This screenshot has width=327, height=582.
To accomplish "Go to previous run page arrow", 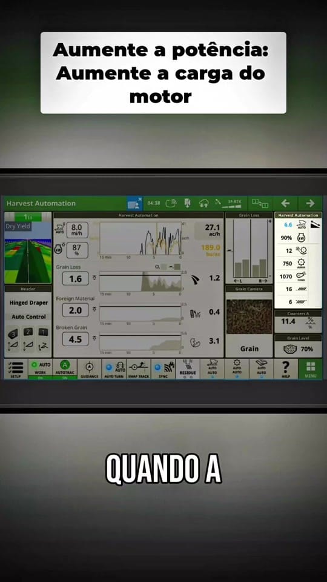I will point(285,203).
